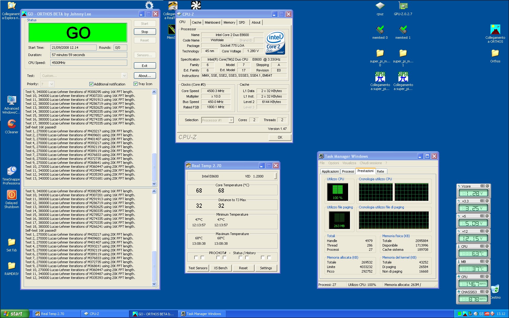This screenshot has height=318, width=509.
Task: Click the Windows start button
Action: pos(15,314)
